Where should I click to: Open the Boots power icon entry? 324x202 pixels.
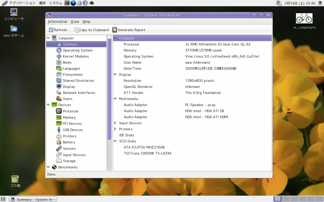[x=59, y=62]
